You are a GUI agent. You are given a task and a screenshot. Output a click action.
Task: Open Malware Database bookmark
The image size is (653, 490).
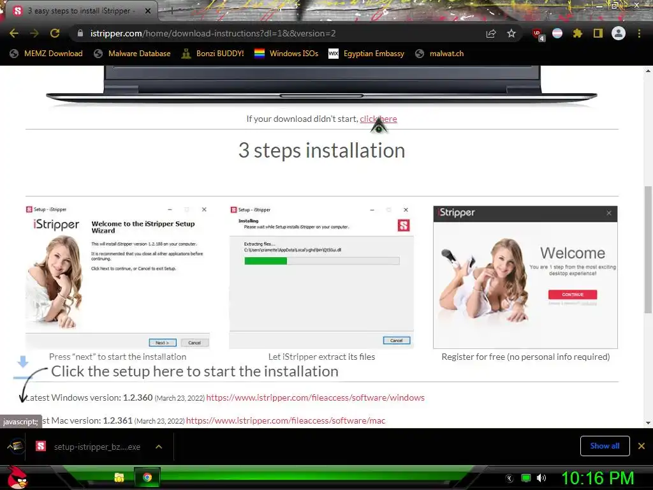click(x=133, y=54)
